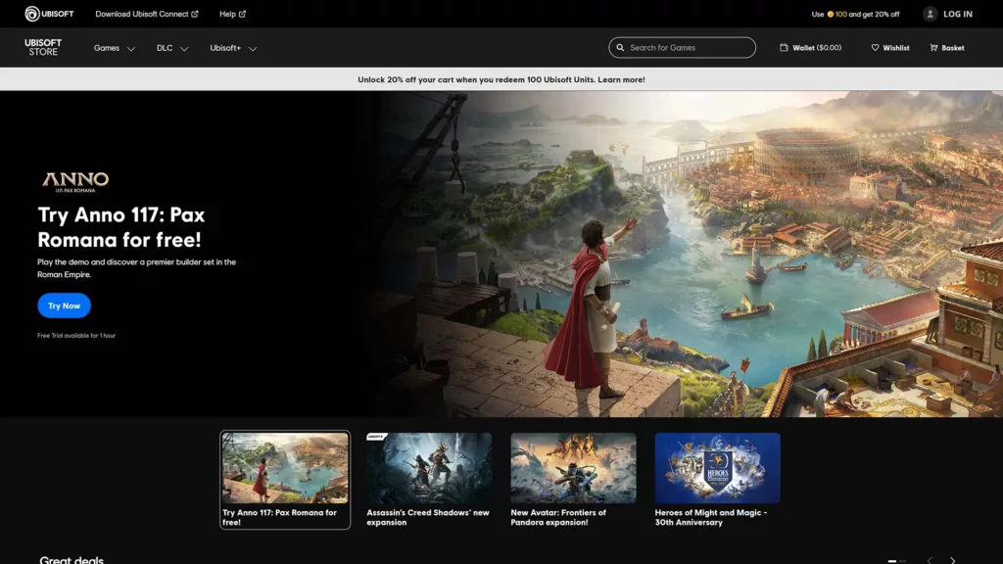Click the search magnifier icon

click(621, 47)
